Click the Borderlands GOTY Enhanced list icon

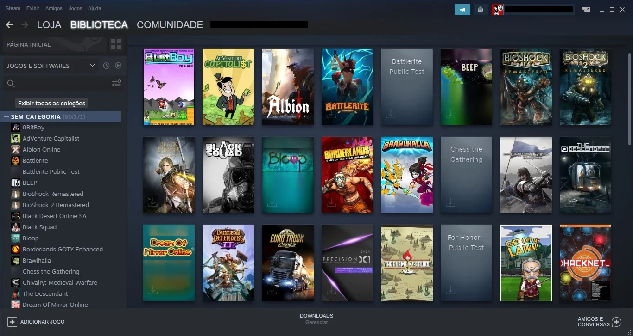[16, 249]
